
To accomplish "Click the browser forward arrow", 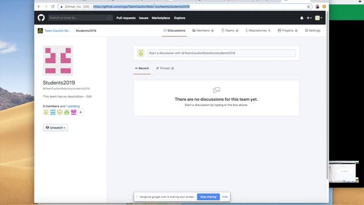I will [45, 7].
